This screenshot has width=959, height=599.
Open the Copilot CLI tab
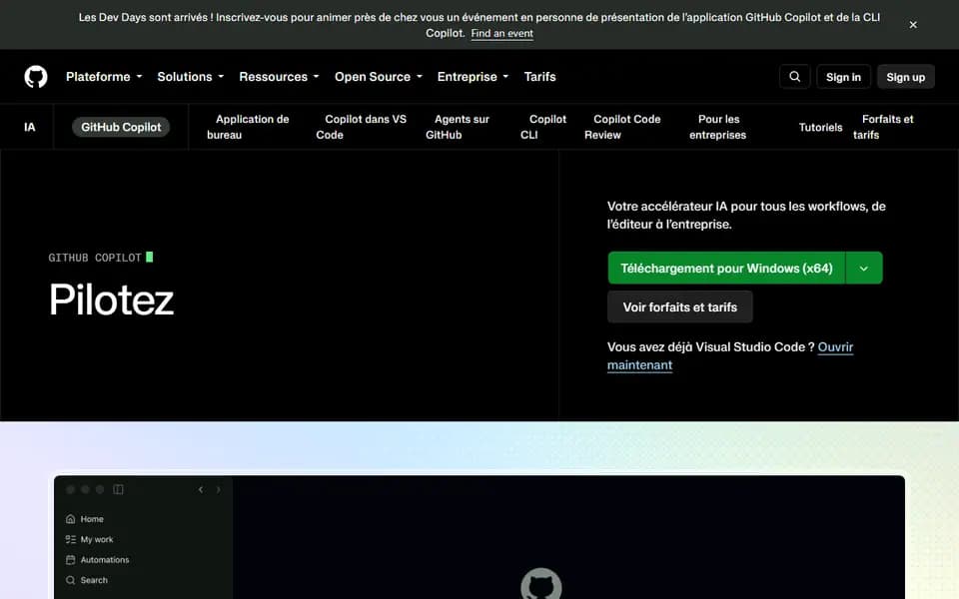(543, 127)
